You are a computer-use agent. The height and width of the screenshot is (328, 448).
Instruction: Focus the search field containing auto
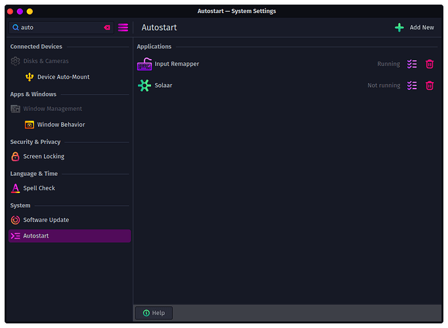coord(61,28)
